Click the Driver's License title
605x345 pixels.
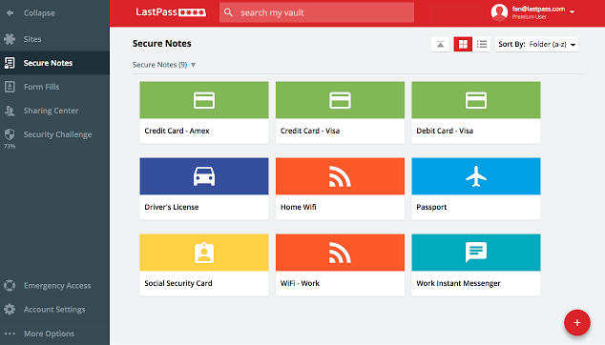click(x=172, y=207)
